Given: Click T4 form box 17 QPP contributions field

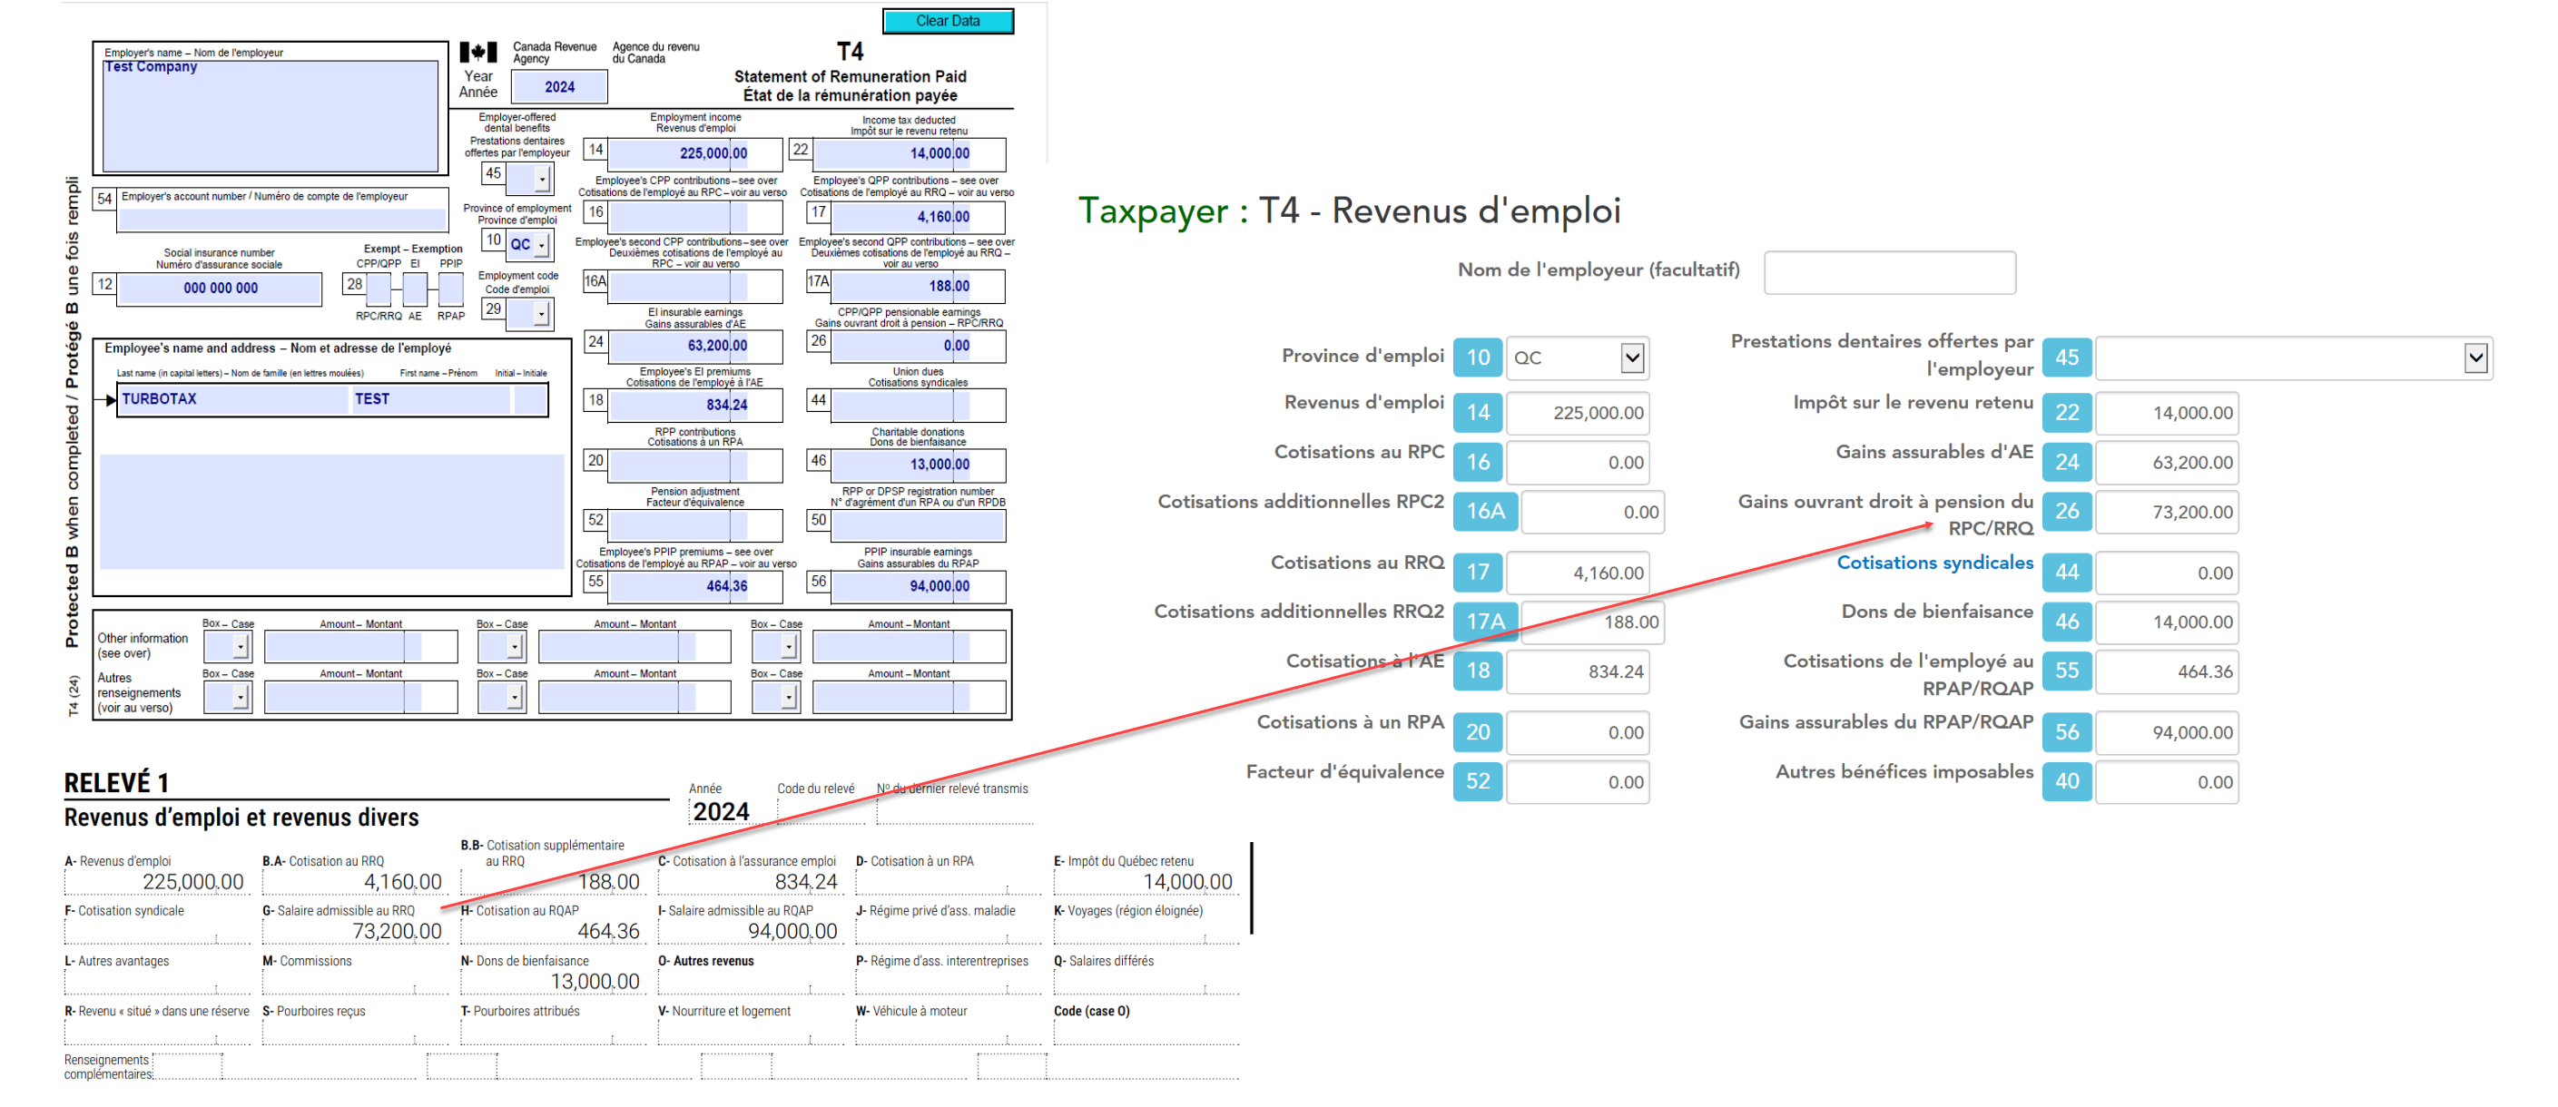Looking at the screenshot, I should [917, 217].
